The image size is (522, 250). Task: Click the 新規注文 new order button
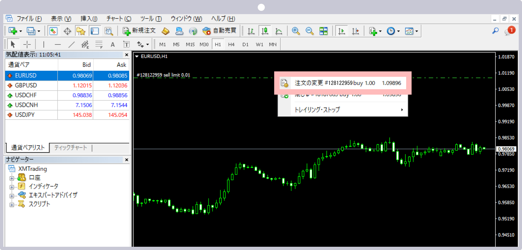(139, 31)
